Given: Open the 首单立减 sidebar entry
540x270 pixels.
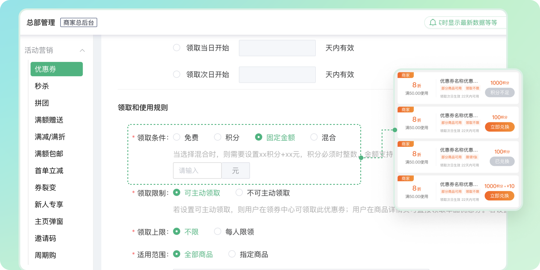Looking at the screenshot, I should [x=49, y=171].
